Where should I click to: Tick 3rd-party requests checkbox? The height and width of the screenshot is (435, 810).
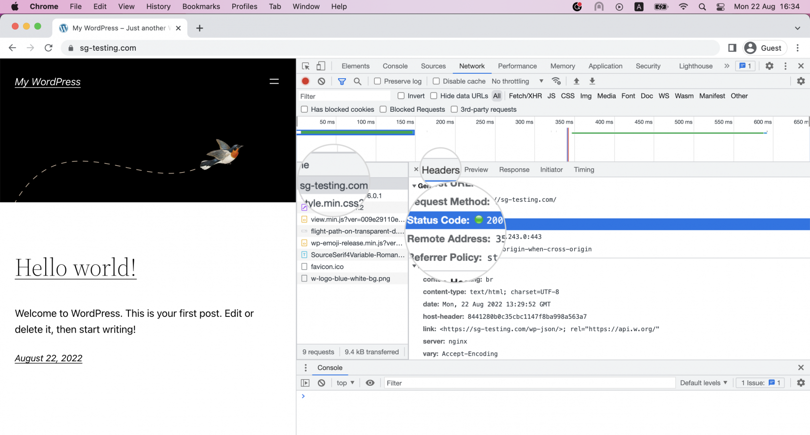(x=454, y=109)
